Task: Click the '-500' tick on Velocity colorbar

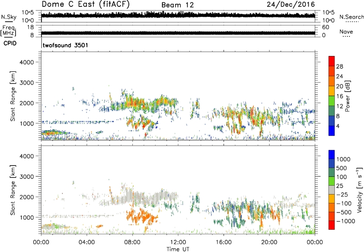Action: pos(344,212)
